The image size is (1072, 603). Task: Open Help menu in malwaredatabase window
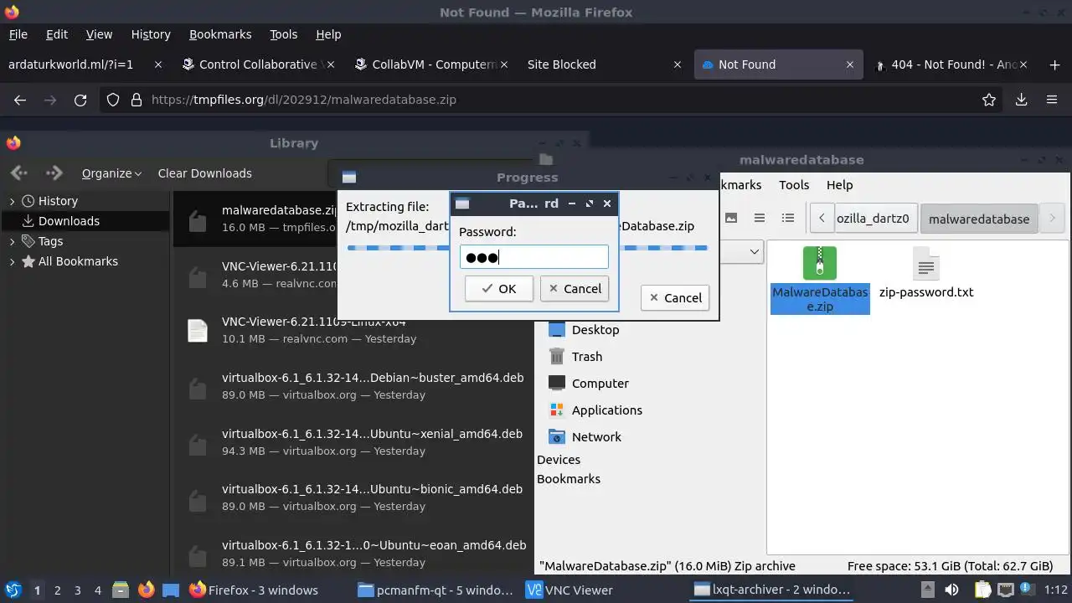(x=839, y=185)
